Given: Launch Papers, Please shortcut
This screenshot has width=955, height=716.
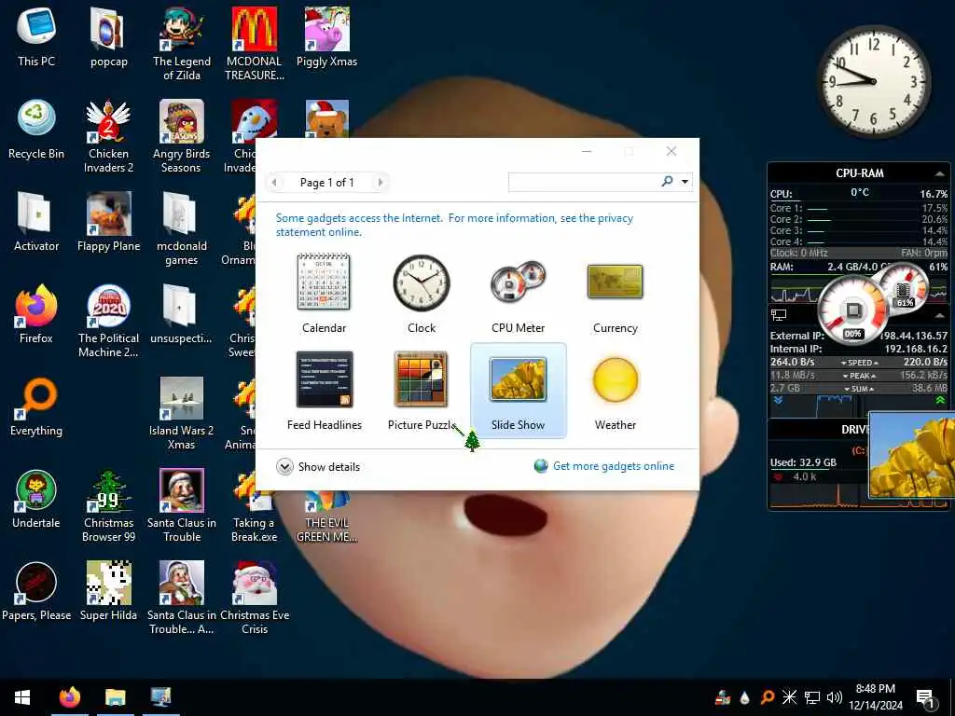Looking at the screenshot, I should point(36,591).
